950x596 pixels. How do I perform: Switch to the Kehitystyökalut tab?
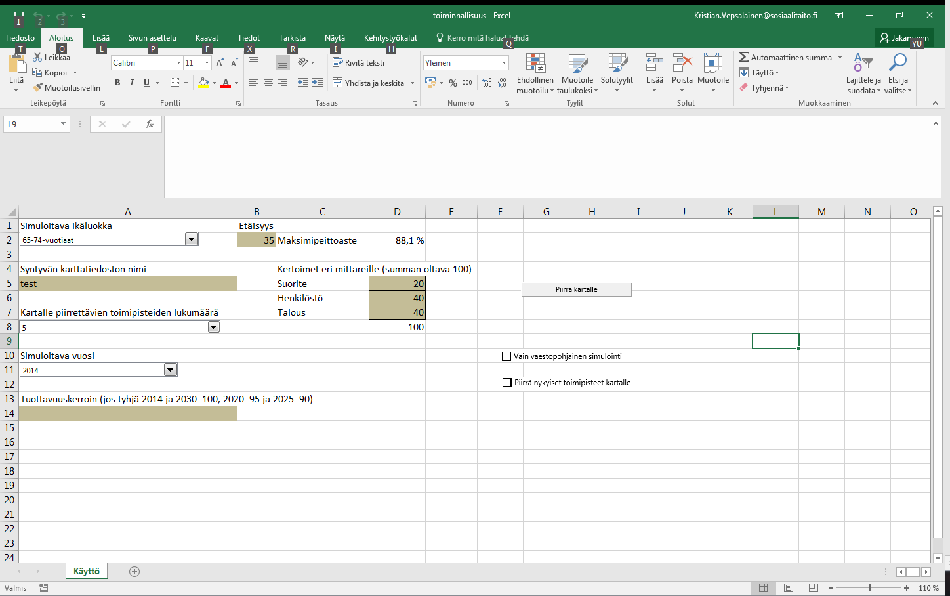click(390, 38)
